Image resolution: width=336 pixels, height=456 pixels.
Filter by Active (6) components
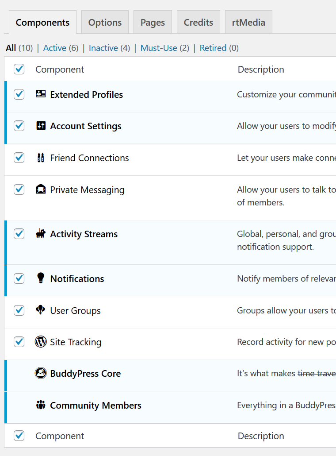[x=61, y=48]
